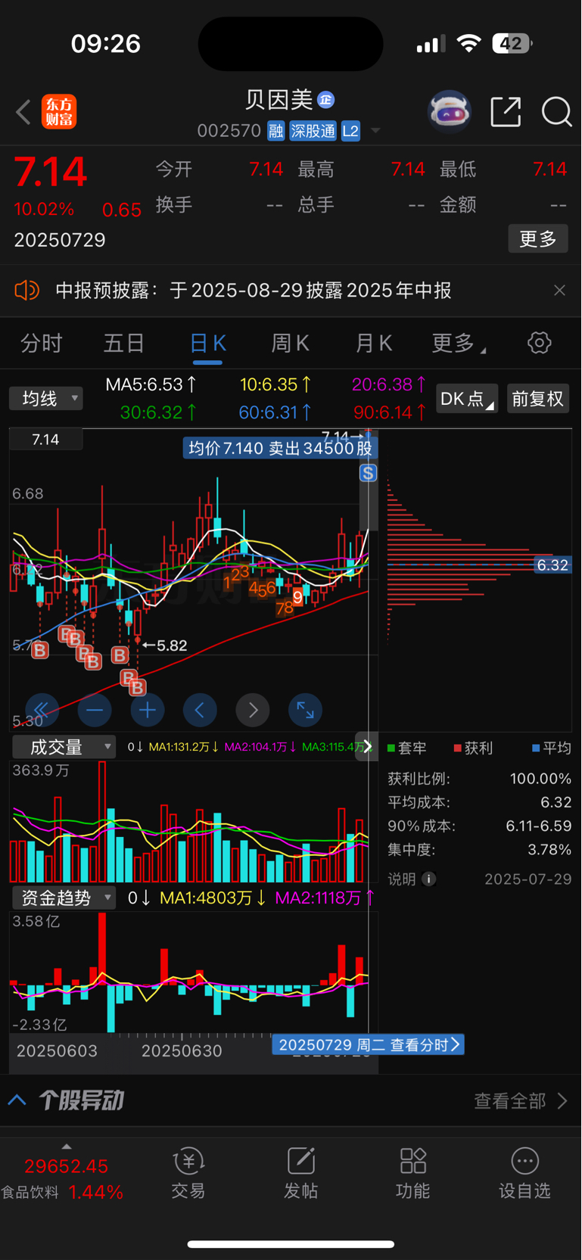This screenshot has height=1260, width=582.
Task: Tap the 6.32 average cost marker
Action: click(552, 565)
